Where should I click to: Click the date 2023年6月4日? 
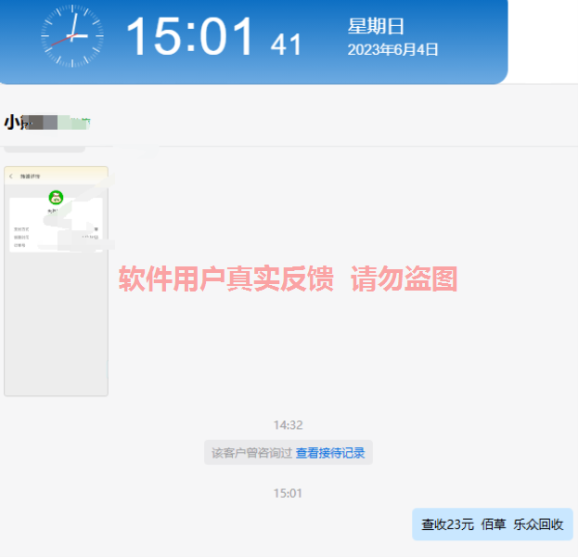(x=392, y=50)
